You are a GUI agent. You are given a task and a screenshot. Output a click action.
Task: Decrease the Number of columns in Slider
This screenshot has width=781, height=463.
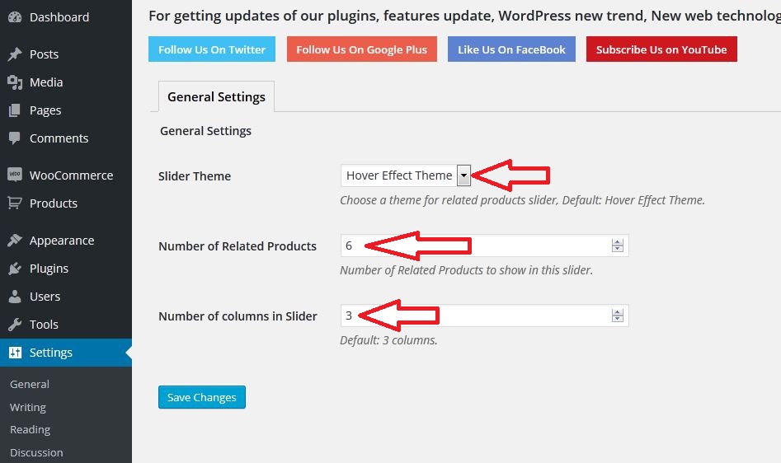(618, 319)
